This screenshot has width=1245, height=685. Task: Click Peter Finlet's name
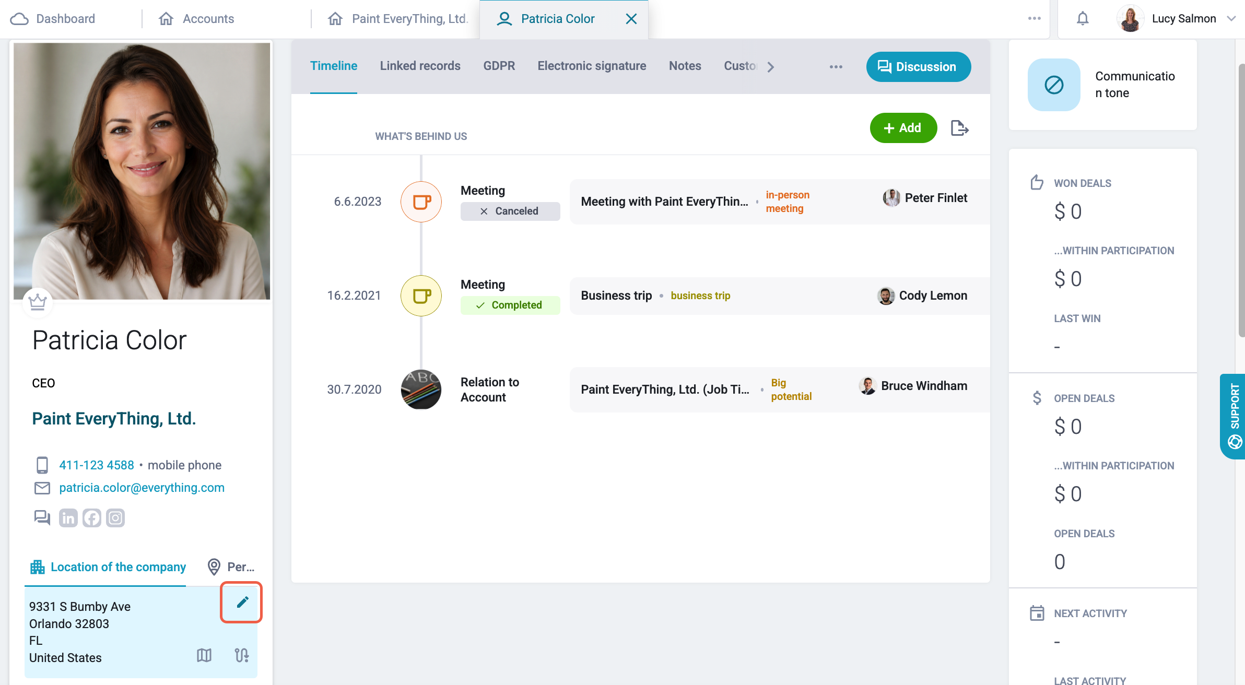pos(936,198)
